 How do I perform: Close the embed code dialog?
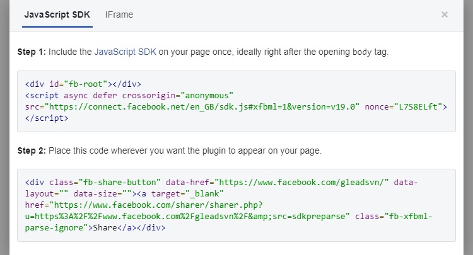click(445, 14)
